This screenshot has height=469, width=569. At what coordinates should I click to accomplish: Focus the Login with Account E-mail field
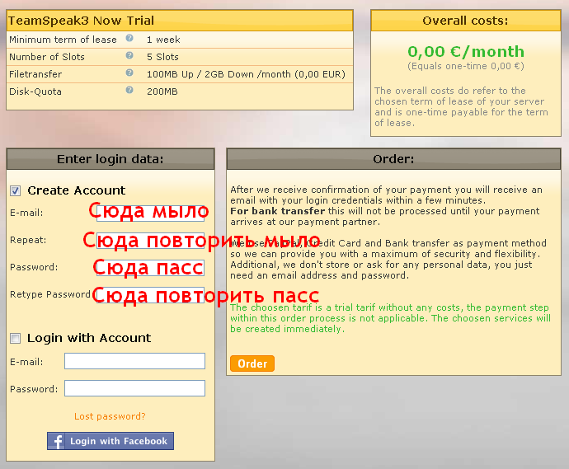click(134, 361)
